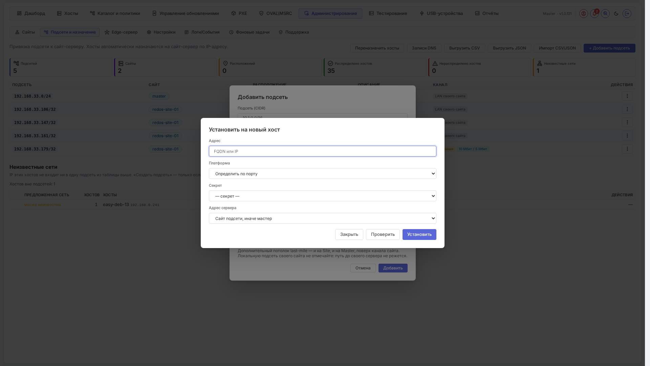Open the OVAL\MSRC tab
Viewport: 650px width, 366px height.
[x=276, y=14]
